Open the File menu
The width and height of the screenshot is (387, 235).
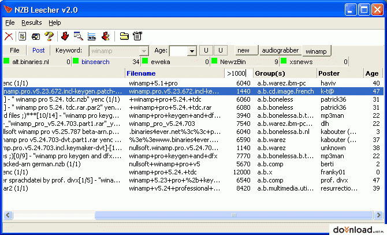pos(10,23)
